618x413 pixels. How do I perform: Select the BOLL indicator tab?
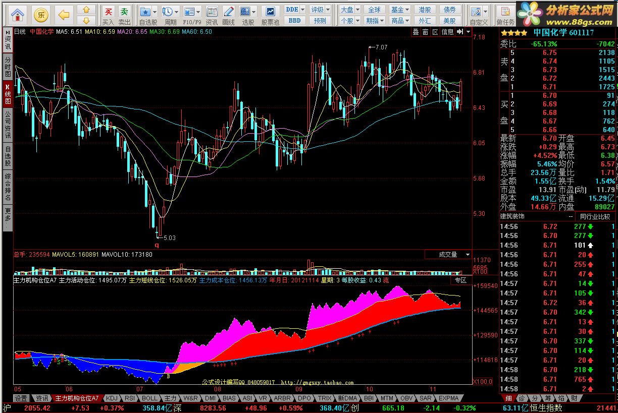[150, 398]
